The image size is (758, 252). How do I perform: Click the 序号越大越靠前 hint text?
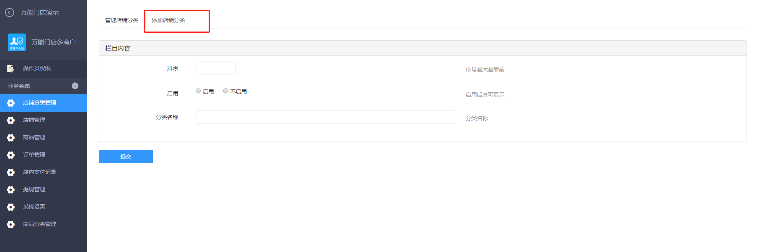(x=485, y=69)
